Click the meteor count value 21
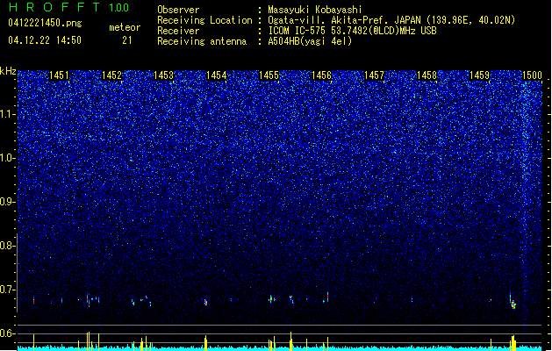Image resolution: width=552 pixels, height=351 pixels. pyautogui.click(x=127, y=40)
